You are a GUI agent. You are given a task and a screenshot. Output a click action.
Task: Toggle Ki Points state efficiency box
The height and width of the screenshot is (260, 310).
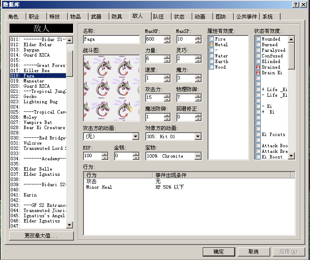click(258, 134)
